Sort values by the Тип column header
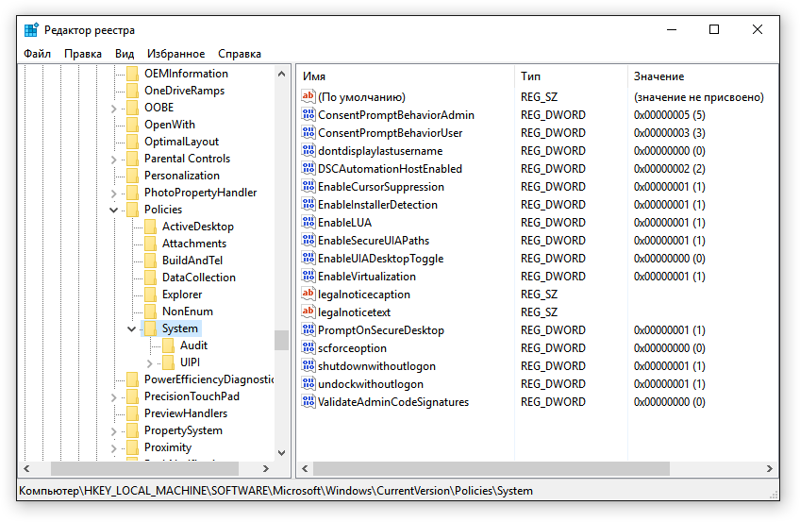The image size is (800, 522). click(x=571, y=76)
